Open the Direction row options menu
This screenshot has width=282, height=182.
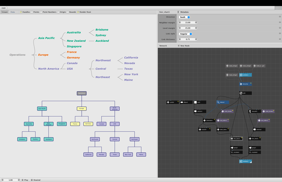280,17
